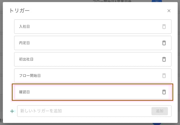This screenshot has height=125, width=180.
Task: Click the green plus icon beside new trigger field
Action: tap(12, 111)
